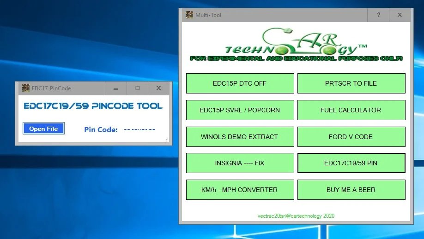
Task: Click Open File in PinCode tool
Action: point(43,128)
